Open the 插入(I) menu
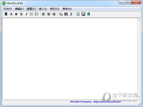Image resolution: width=143 pixels, height=107 pixels. (43, 9)
